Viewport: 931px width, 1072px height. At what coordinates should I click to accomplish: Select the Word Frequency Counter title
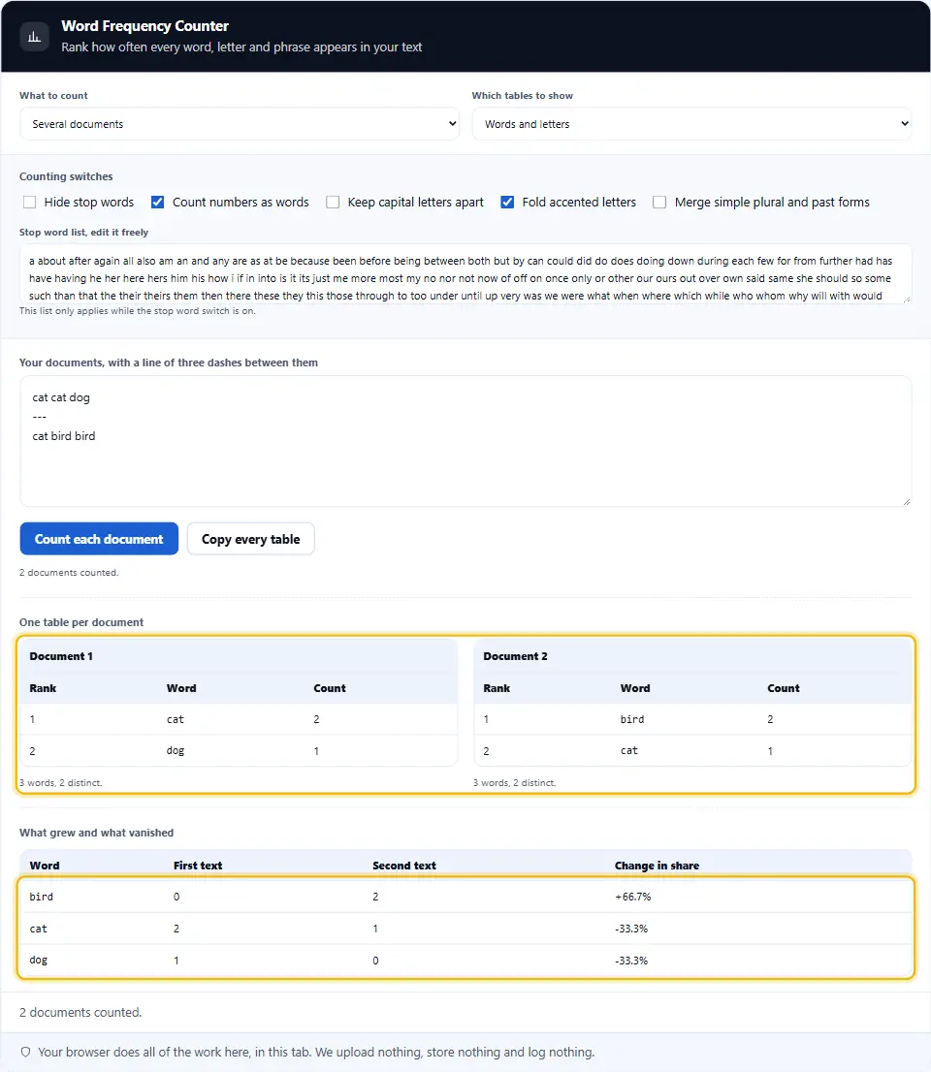tap(145, 26)
